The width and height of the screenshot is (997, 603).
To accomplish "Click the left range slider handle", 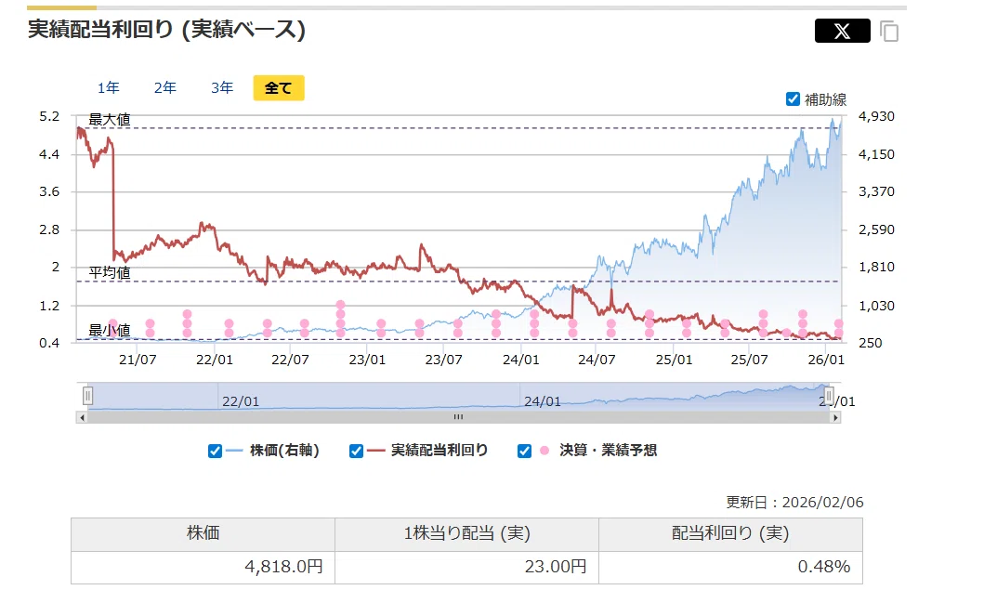I will click(87, 397).
